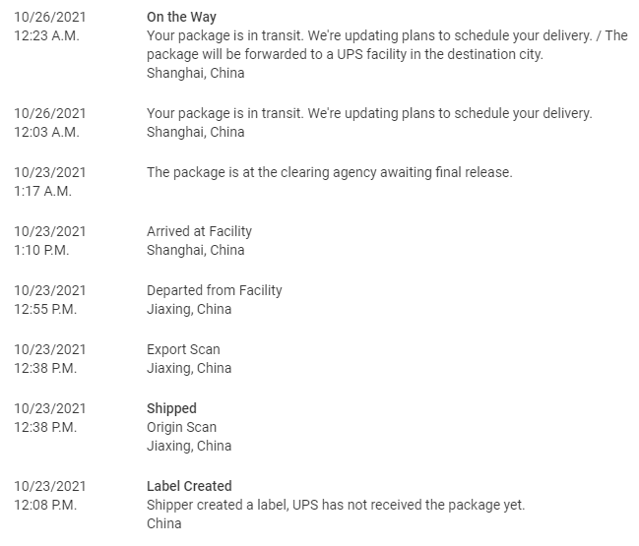
Task: Select the 'Export Scan' entry text
Action: pyautogui.click(x=183, y=349)
